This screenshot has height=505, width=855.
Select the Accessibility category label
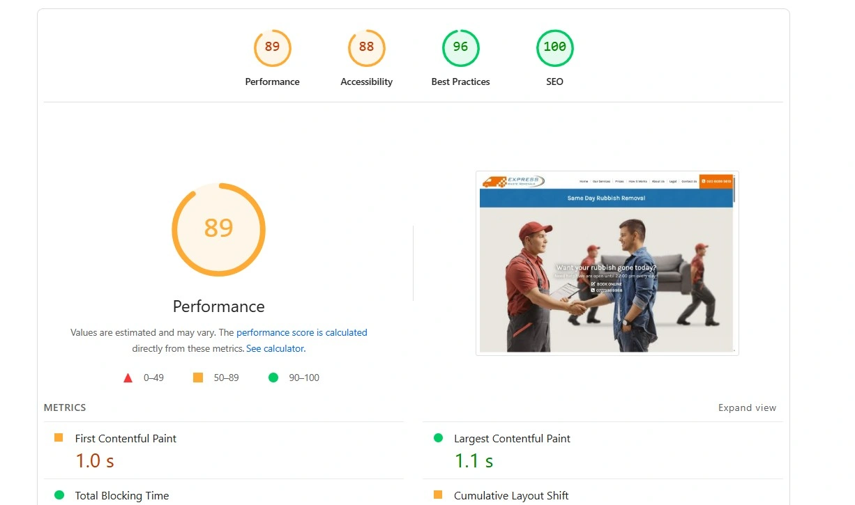(x=366, y=81)
